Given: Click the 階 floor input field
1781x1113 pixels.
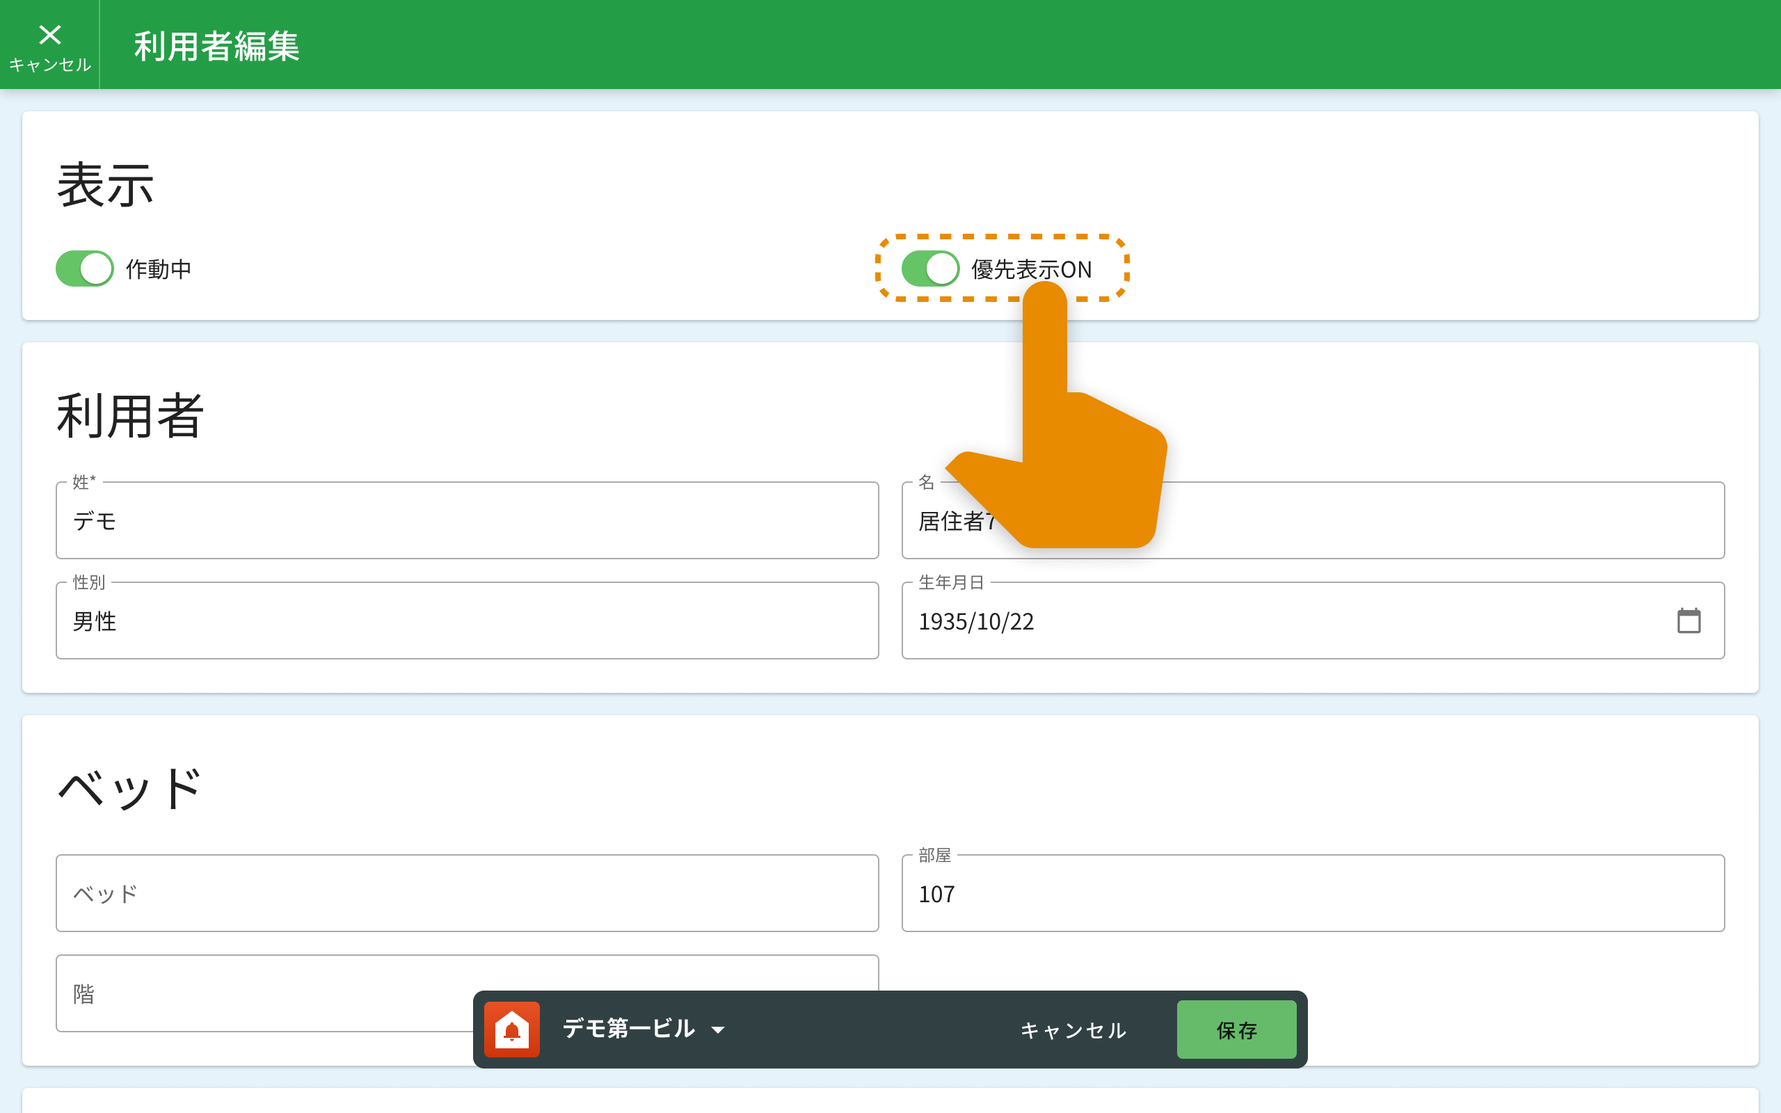Looking at the screenshot, I should point(265,993).
